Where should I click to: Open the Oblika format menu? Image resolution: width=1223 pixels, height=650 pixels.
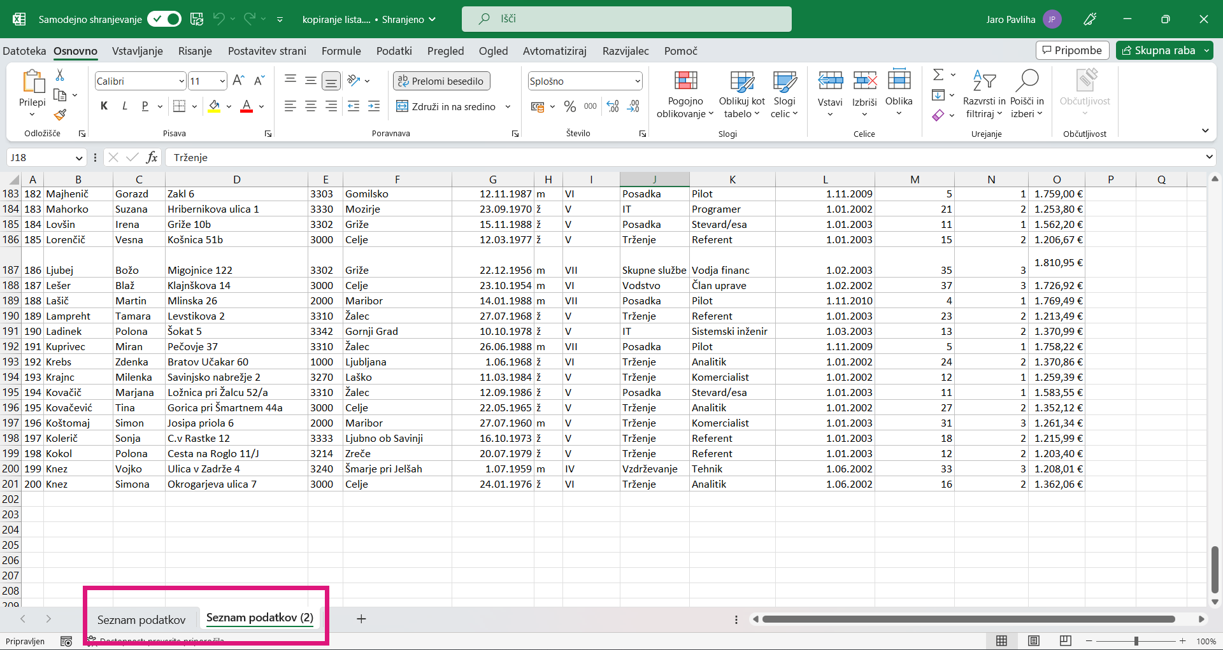(x=899, y=92)
